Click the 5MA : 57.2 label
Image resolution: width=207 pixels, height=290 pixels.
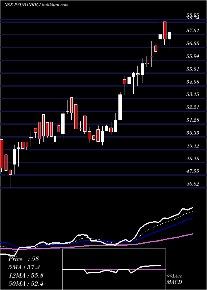[24, 267]
